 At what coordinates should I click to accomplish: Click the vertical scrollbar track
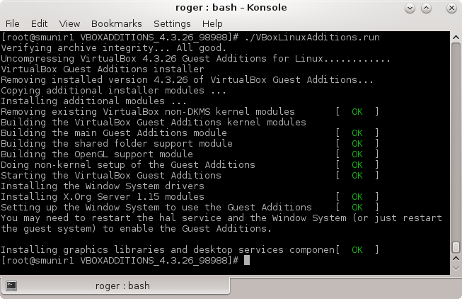point(456,142)
